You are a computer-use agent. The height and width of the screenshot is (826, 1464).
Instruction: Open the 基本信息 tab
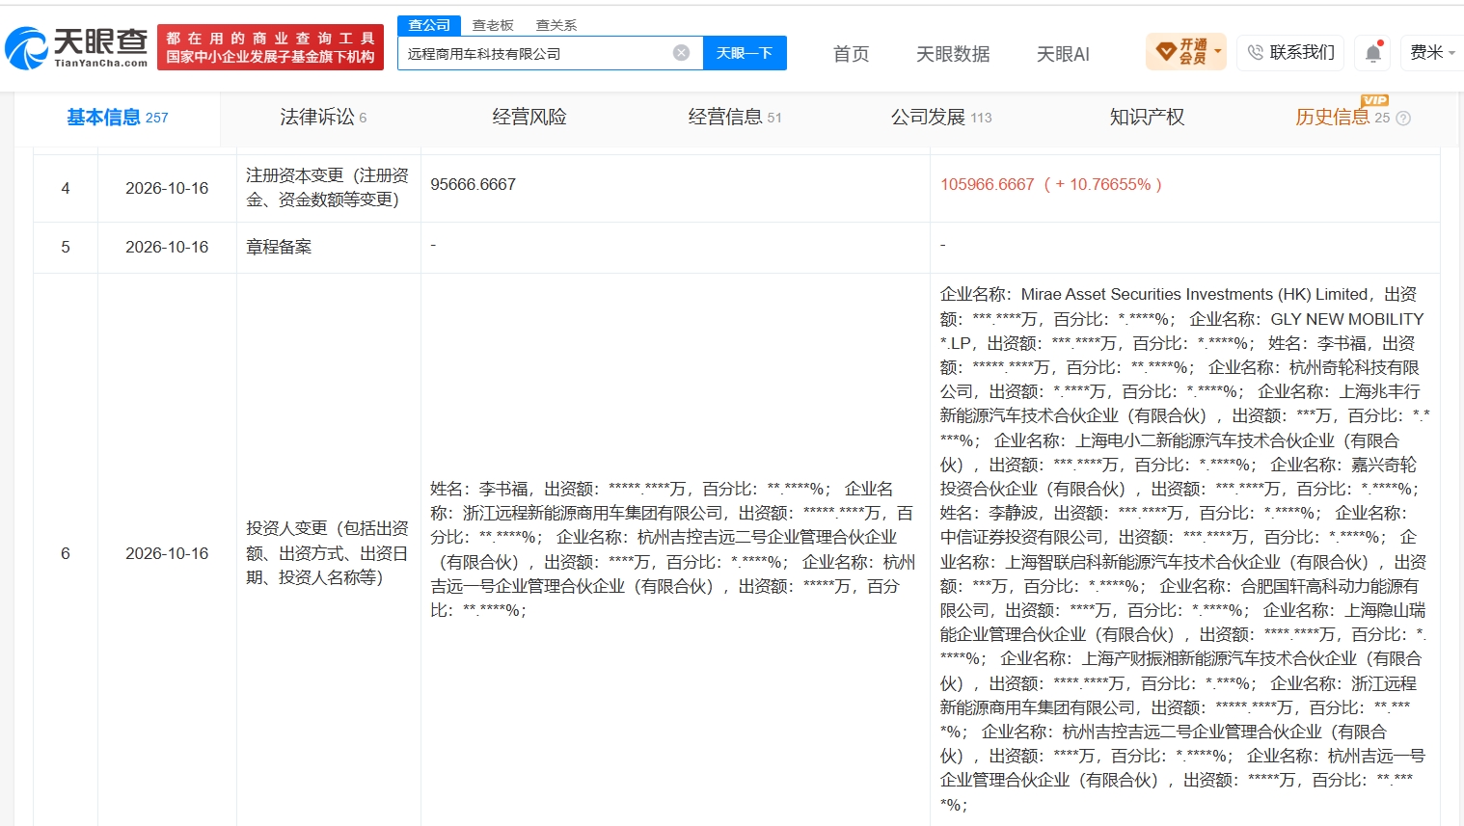point(117,118)
